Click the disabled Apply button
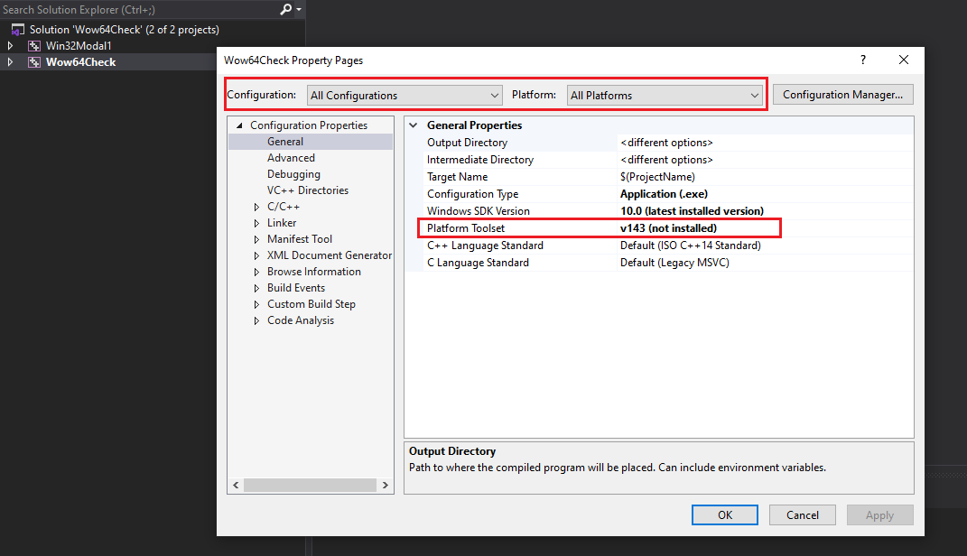 879,514
